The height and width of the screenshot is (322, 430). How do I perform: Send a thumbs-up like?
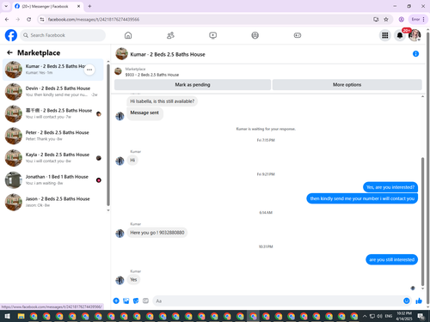(419, 301)
